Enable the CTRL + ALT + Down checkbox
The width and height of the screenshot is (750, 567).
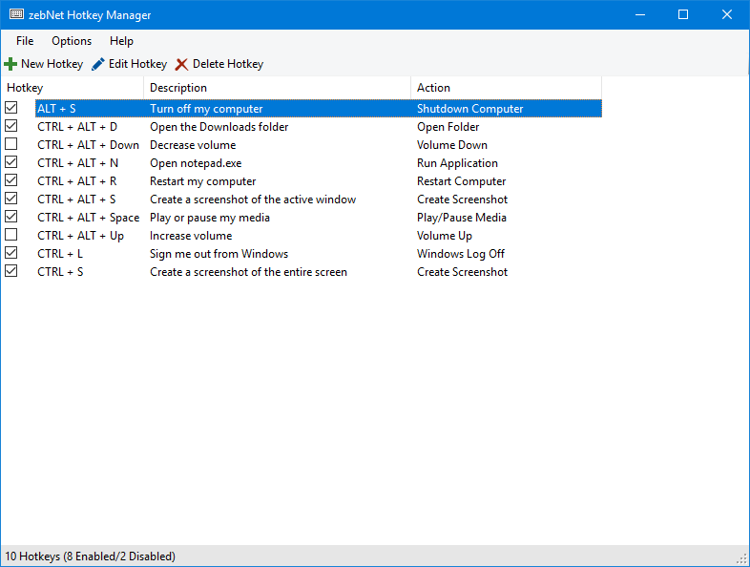click(11, 144)
